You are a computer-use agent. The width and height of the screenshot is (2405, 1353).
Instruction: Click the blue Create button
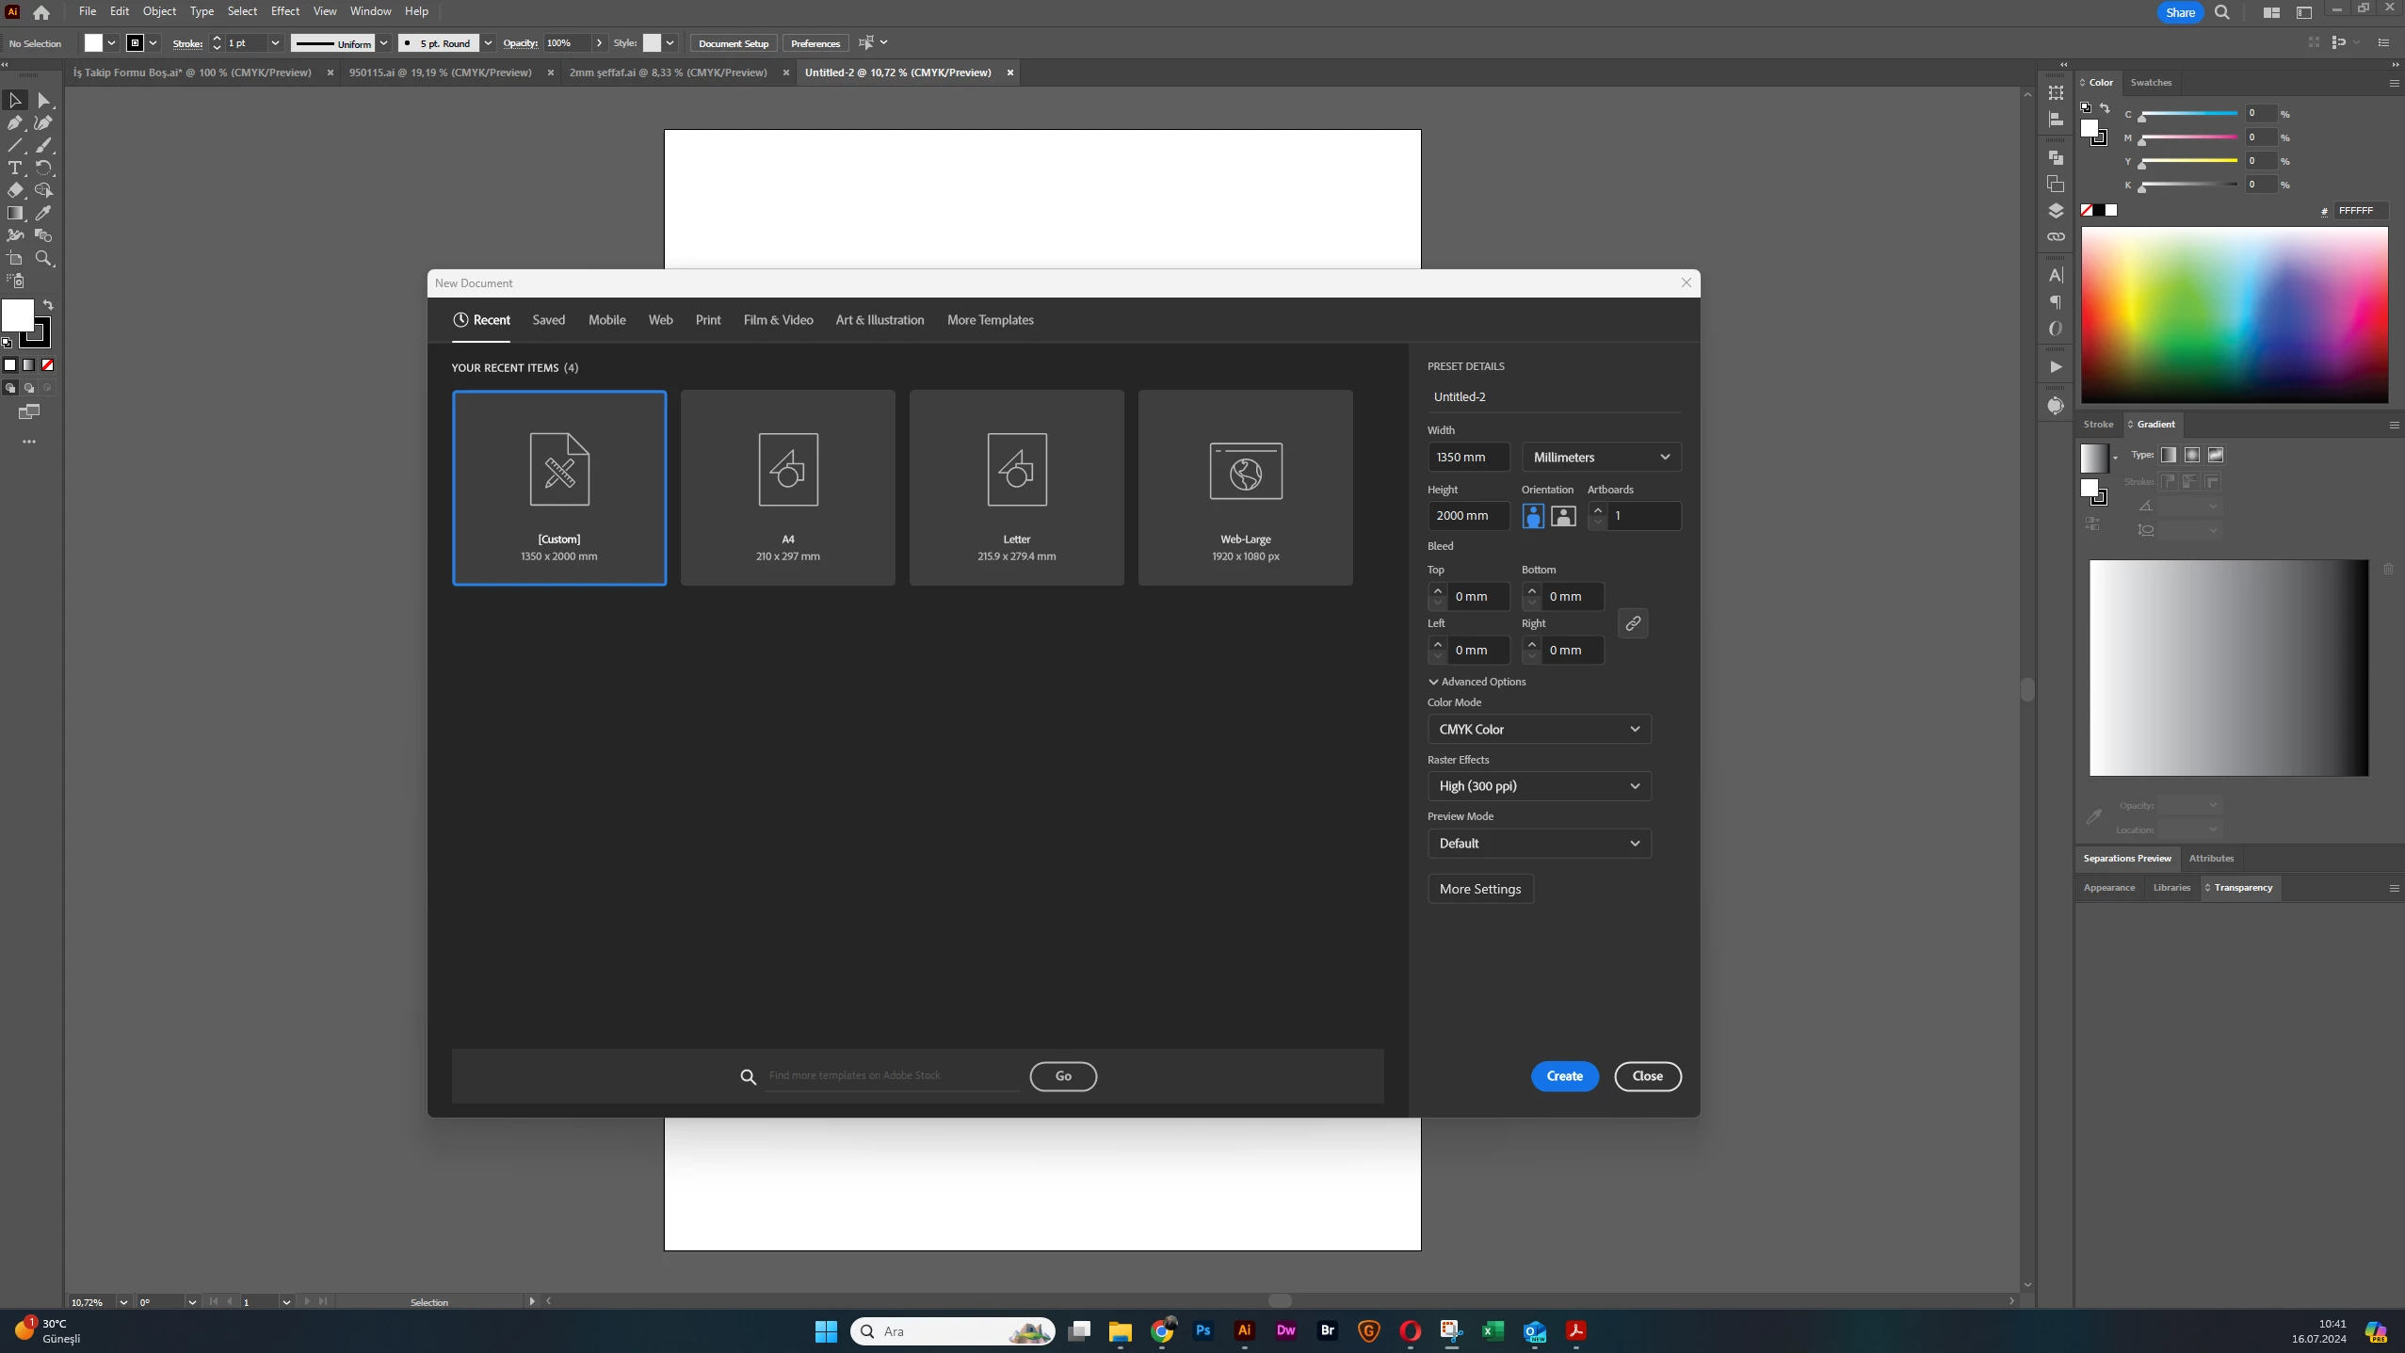click(1564, 1076)
